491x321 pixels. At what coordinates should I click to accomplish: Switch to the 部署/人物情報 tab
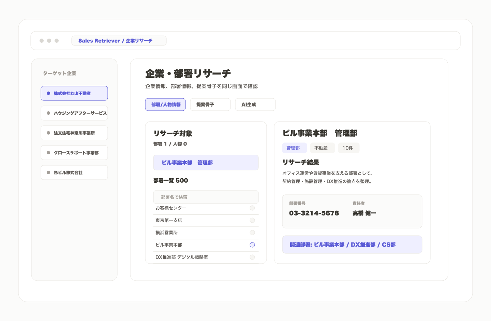pos(165,104)
